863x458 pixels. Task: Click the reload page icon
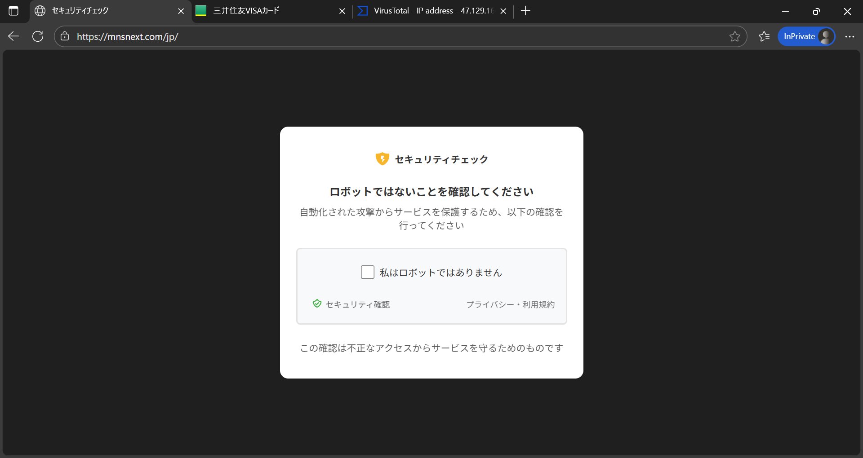pos(38,36)
